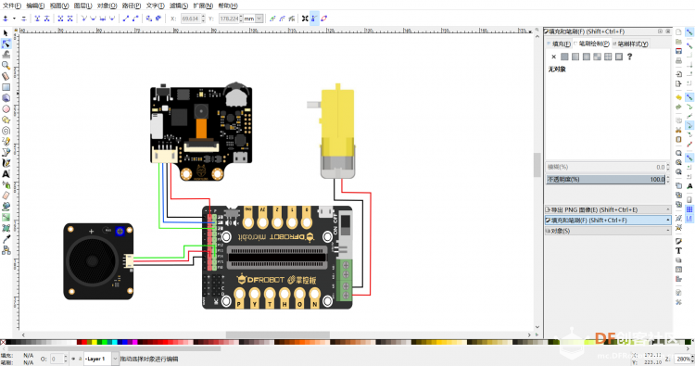The width and height of the screenshot is (695, 366).
Task: Select the Spray tool
Action: tap(6, 184)
